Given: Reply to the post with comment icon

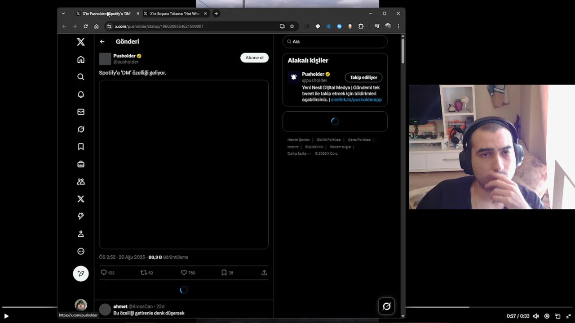Looking at the screenshot, I should click(x=104, y=272).
